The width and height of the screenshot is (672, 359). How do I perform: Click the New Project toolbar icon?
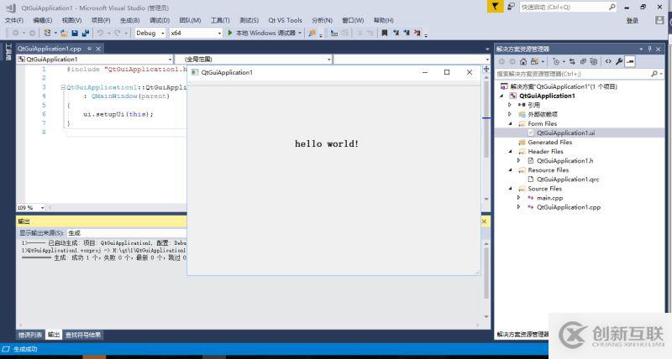pyautogui.click(x=48, y=33)
